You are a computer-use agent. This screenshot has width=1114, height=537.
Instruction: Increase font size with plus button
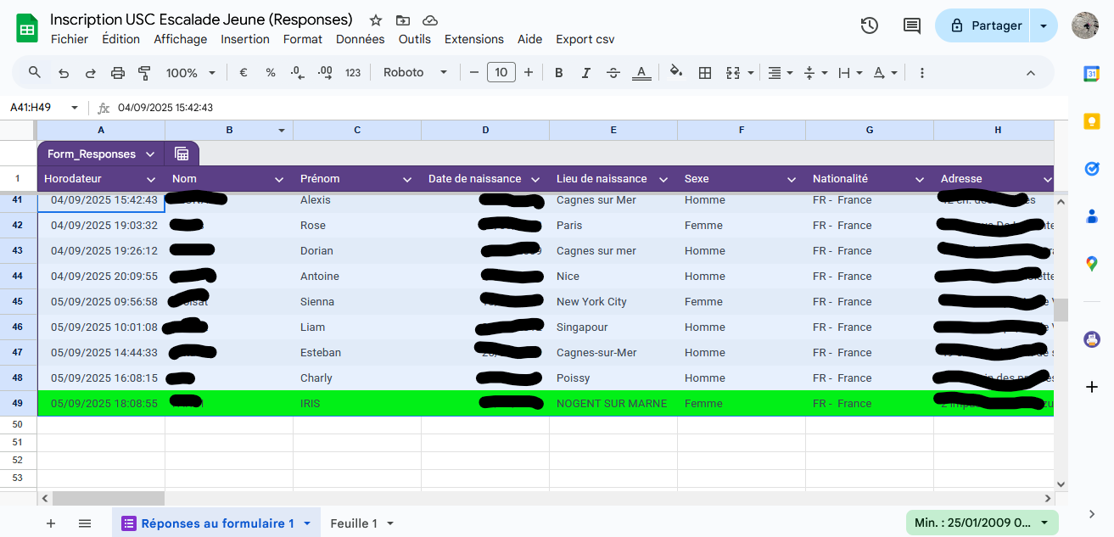tap(529, 73)
